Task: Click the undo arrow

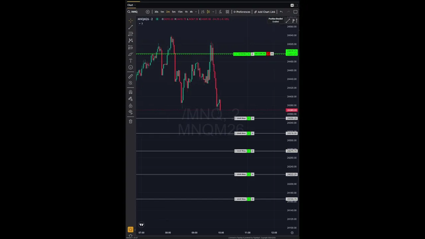Action: tap(281, 12)
